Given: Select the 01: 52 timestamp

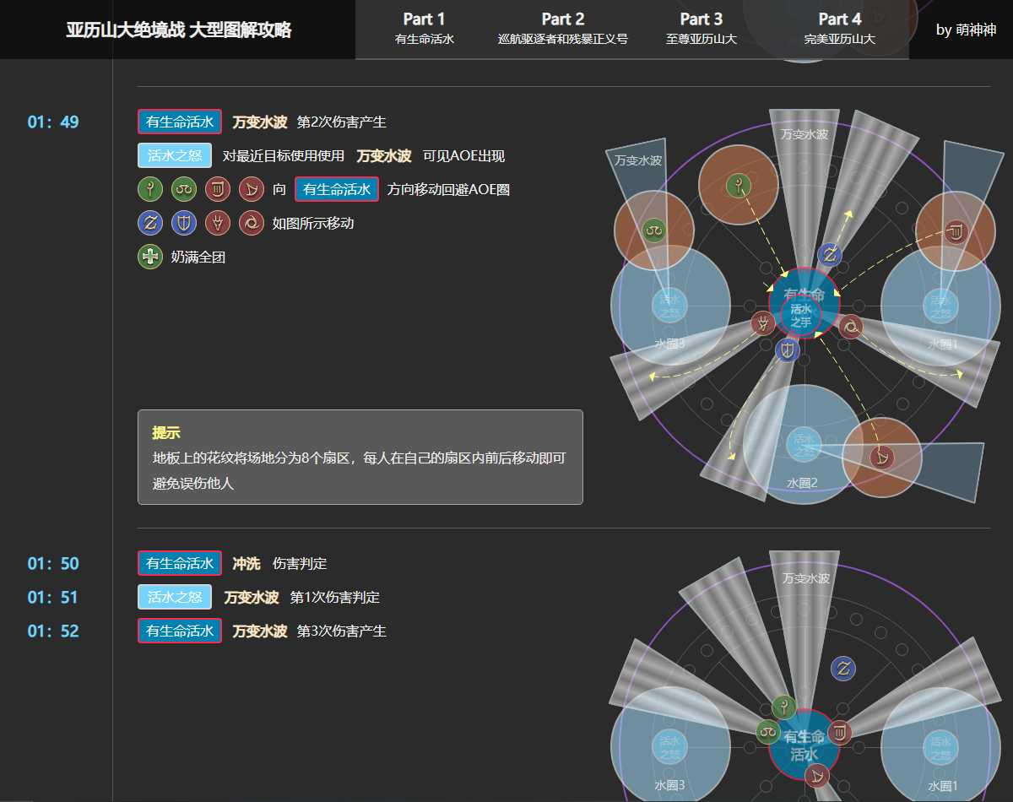Looking at the screenshot, I should [53, 631].
